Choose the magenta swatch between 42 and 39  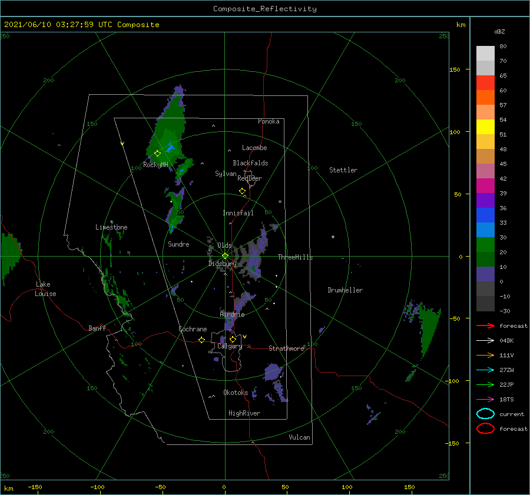[x=485, y=185]
